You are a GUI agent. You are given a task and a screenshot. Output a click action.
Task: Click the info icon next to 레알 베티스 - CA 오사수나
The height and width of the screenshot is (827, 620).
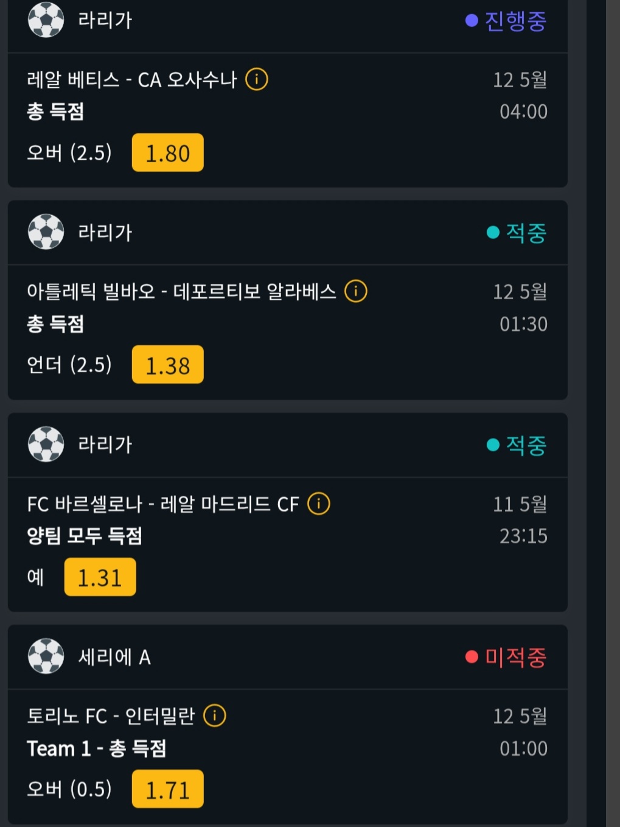[256, 79]
